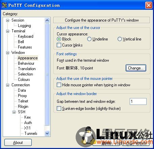This screenshot has width=154, height=149.
Task: Open the Auth category
Action: pyautogui.click(x=28, y=123)
